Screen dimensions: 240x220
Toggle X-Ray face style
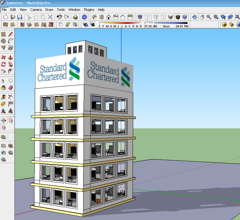point(140,17)
